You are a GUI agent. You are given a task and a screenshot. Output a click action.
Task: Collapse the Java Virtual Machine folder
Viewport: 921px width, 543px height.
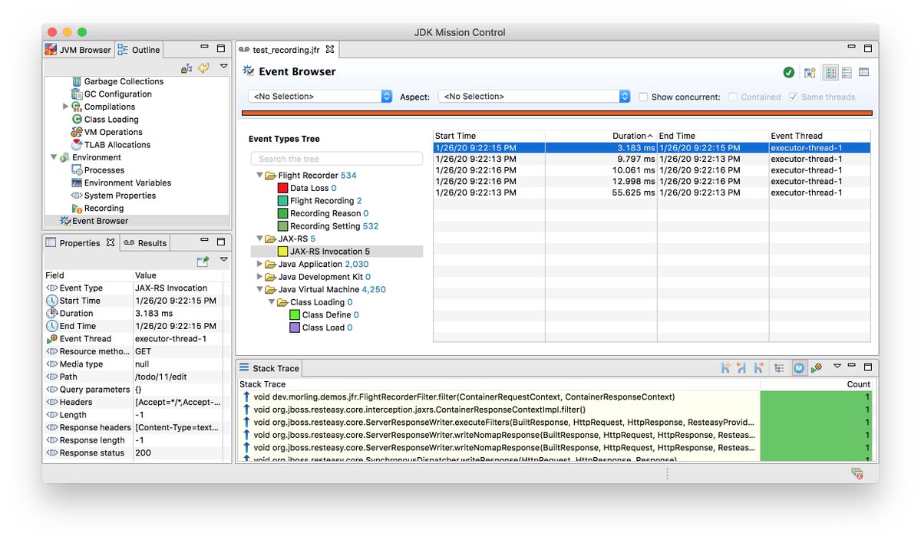260,289
